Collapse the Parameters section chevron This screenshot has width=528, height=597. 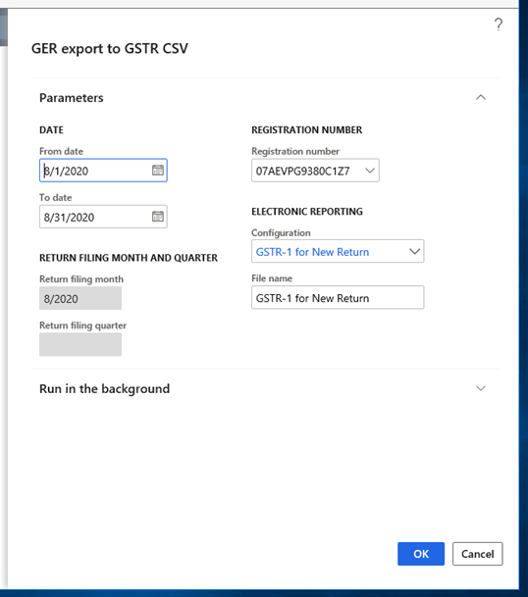pyautogui.click(x=481, y=97)
